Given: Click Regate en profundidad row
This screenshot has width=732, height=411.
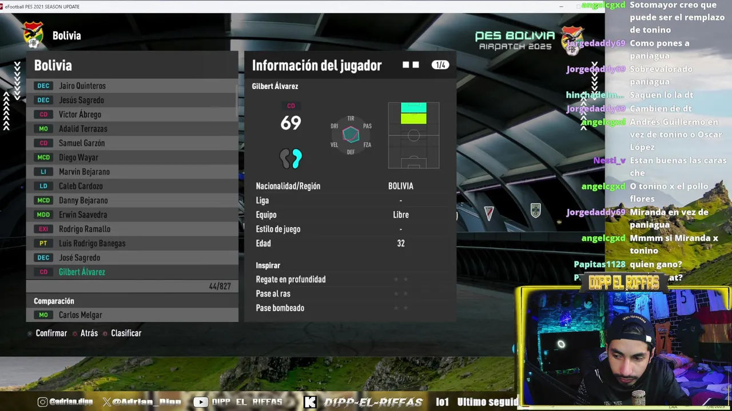Looking at the screenshot, I should click(x=349, y=279).
